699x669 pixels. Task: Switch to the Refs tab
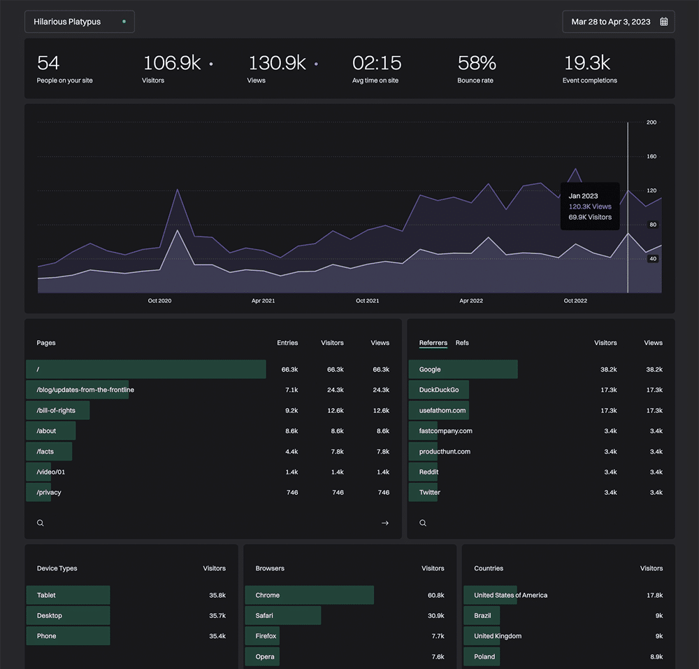point(462,343)
